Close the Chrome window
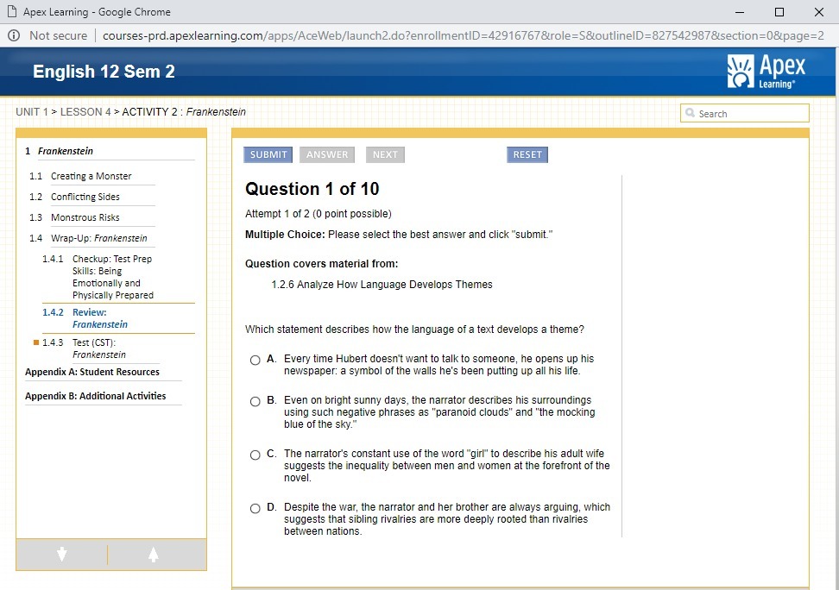 pyautogui.click(x=818, y=12)
